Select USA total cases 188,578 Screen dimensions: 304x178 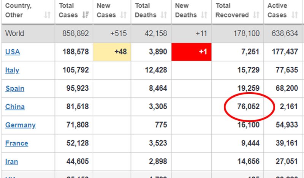76,52
